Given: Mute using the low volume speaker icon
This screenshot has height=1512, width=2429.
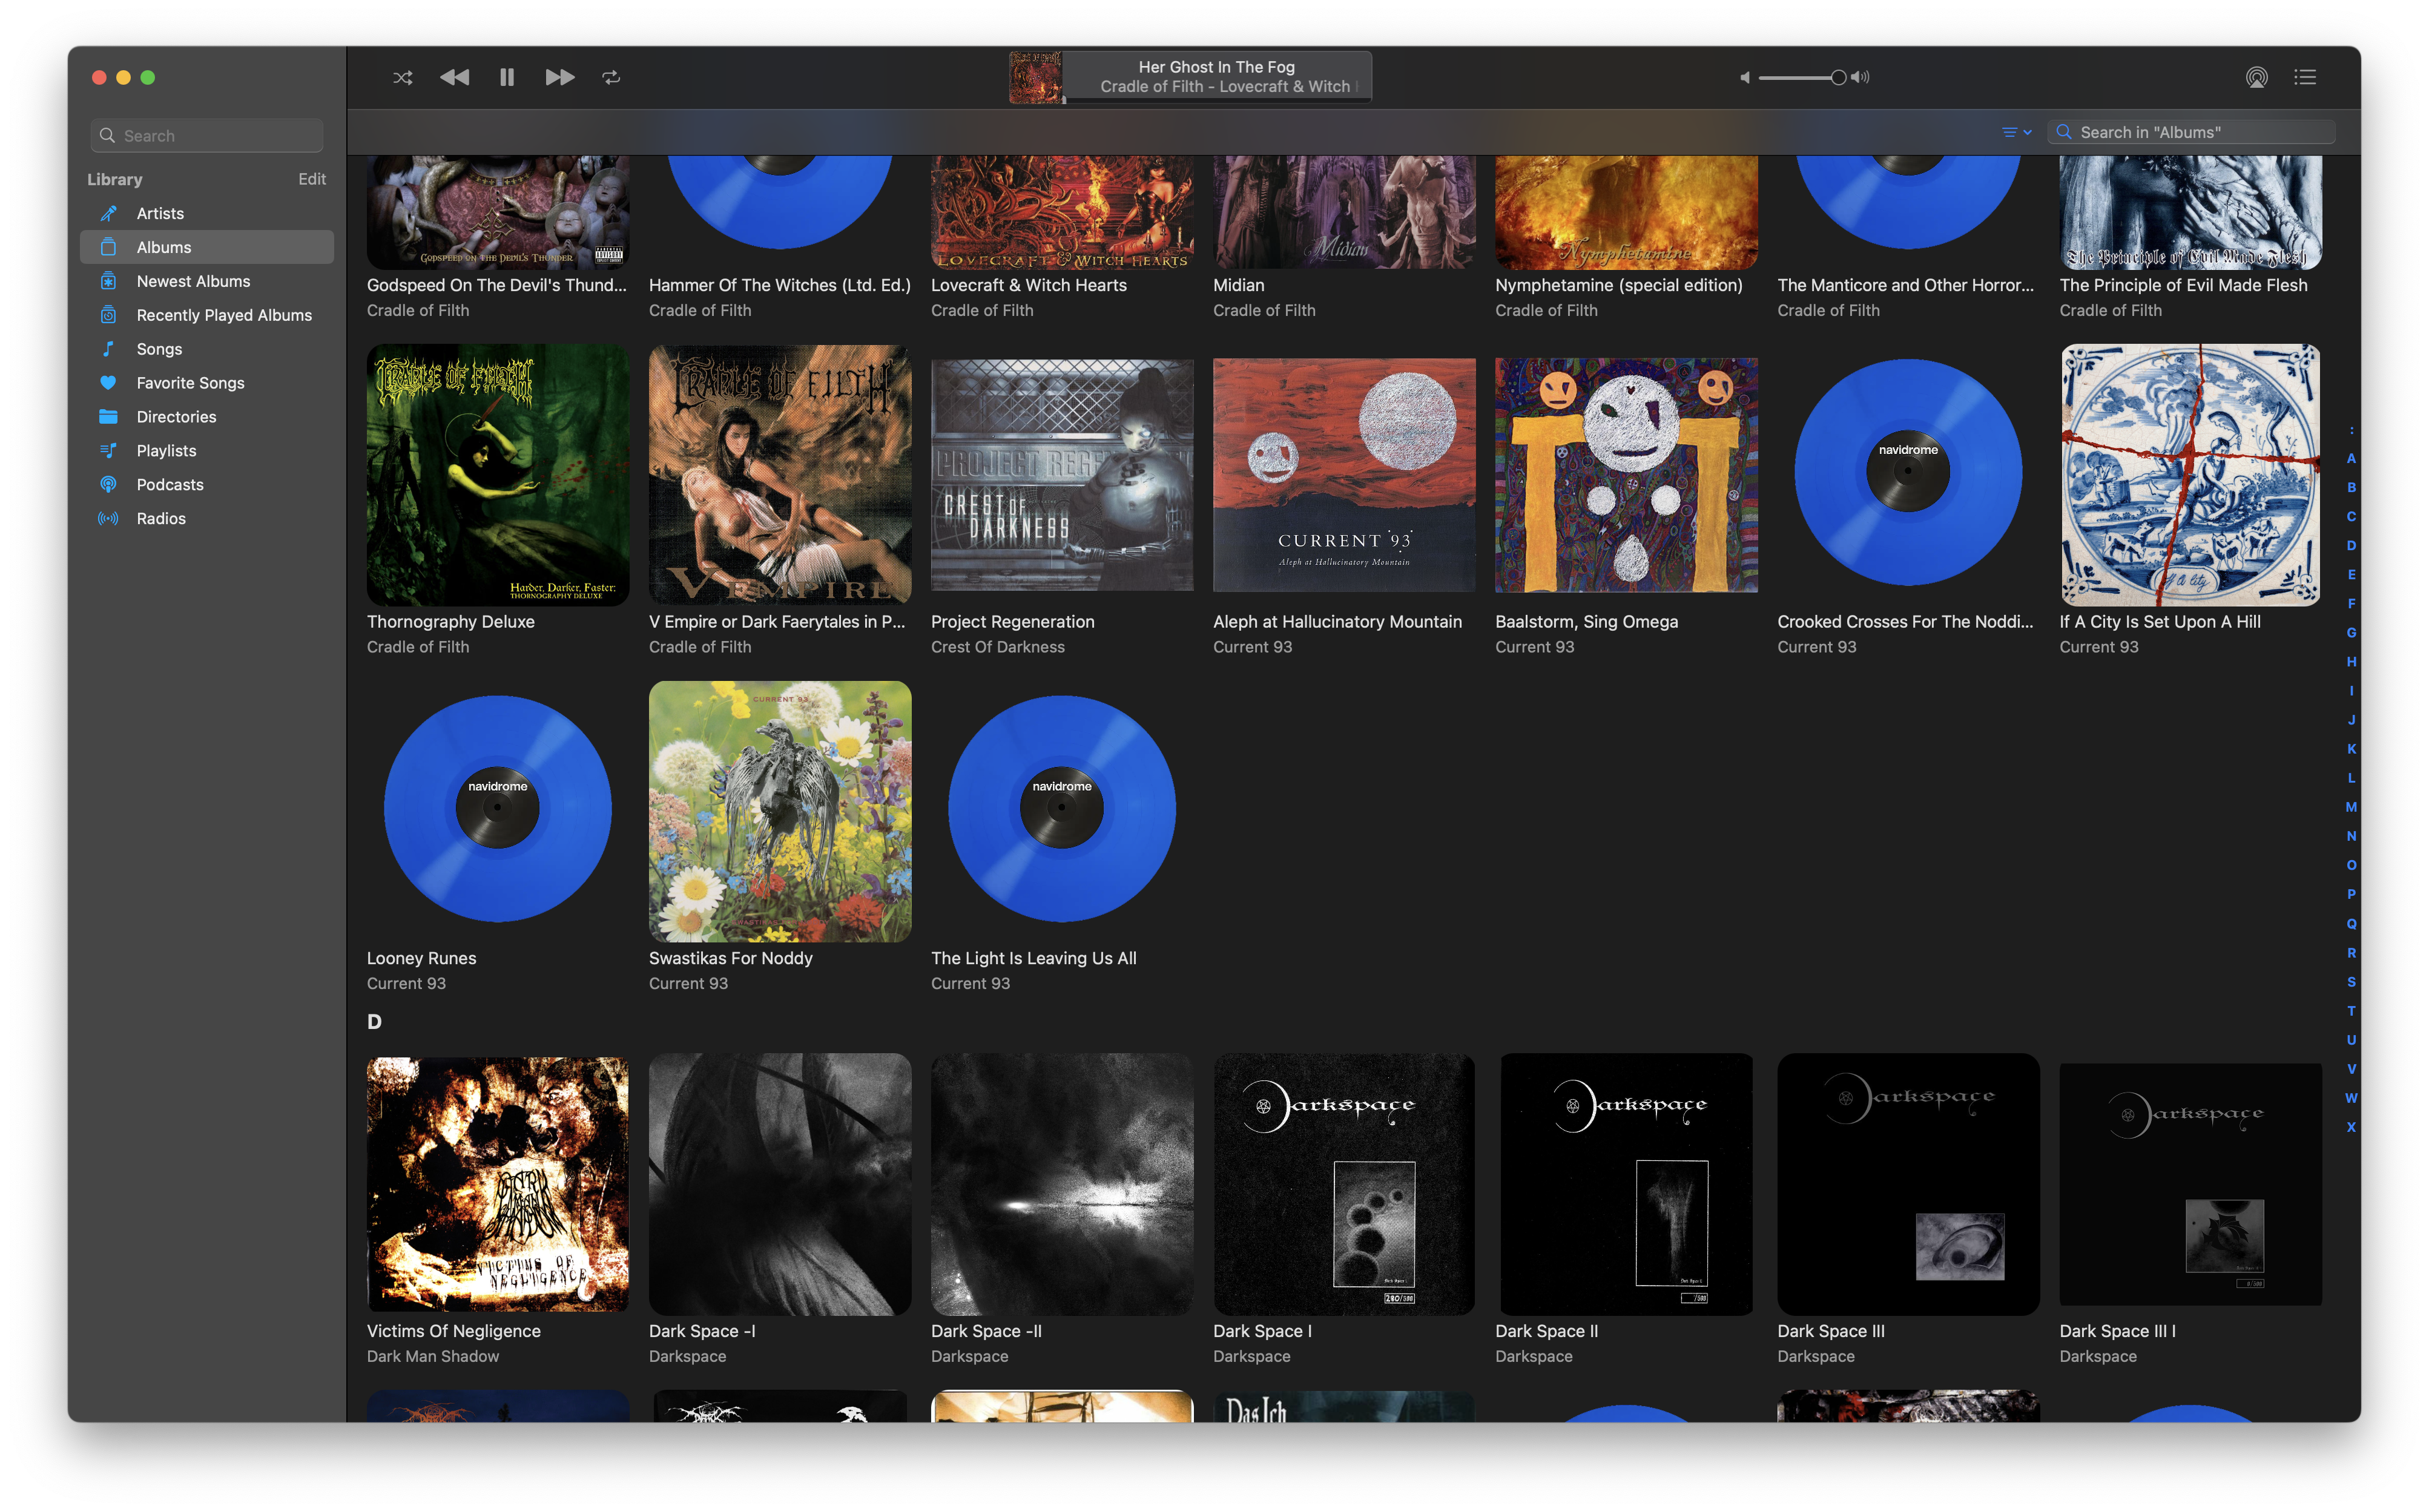Looking at the screenshot, I should click(1745, 77).
